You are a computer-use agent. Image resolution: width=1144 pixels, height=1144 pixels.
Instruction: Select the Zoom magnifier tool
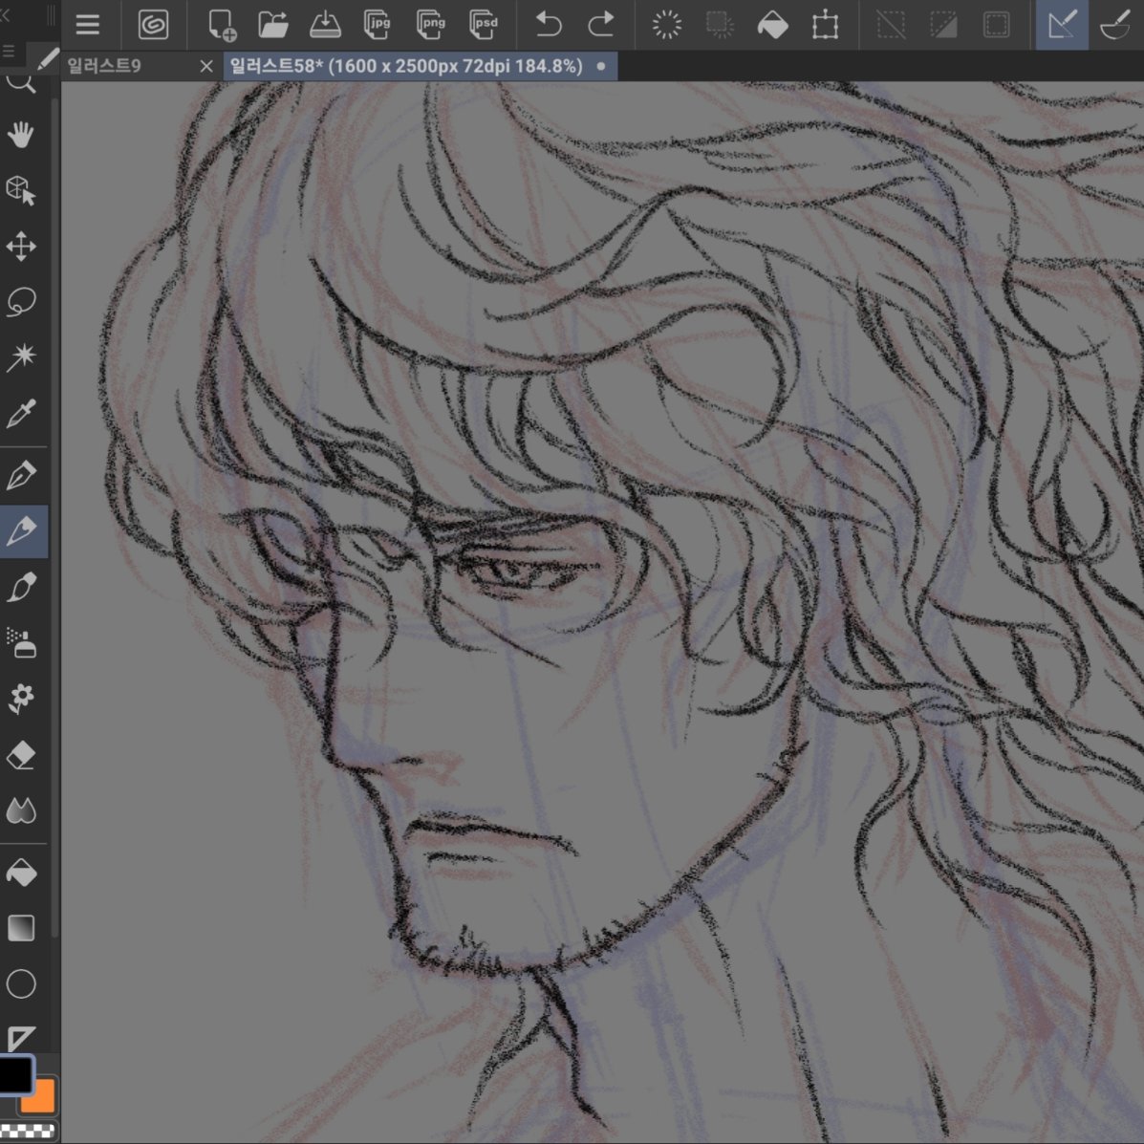22,83
